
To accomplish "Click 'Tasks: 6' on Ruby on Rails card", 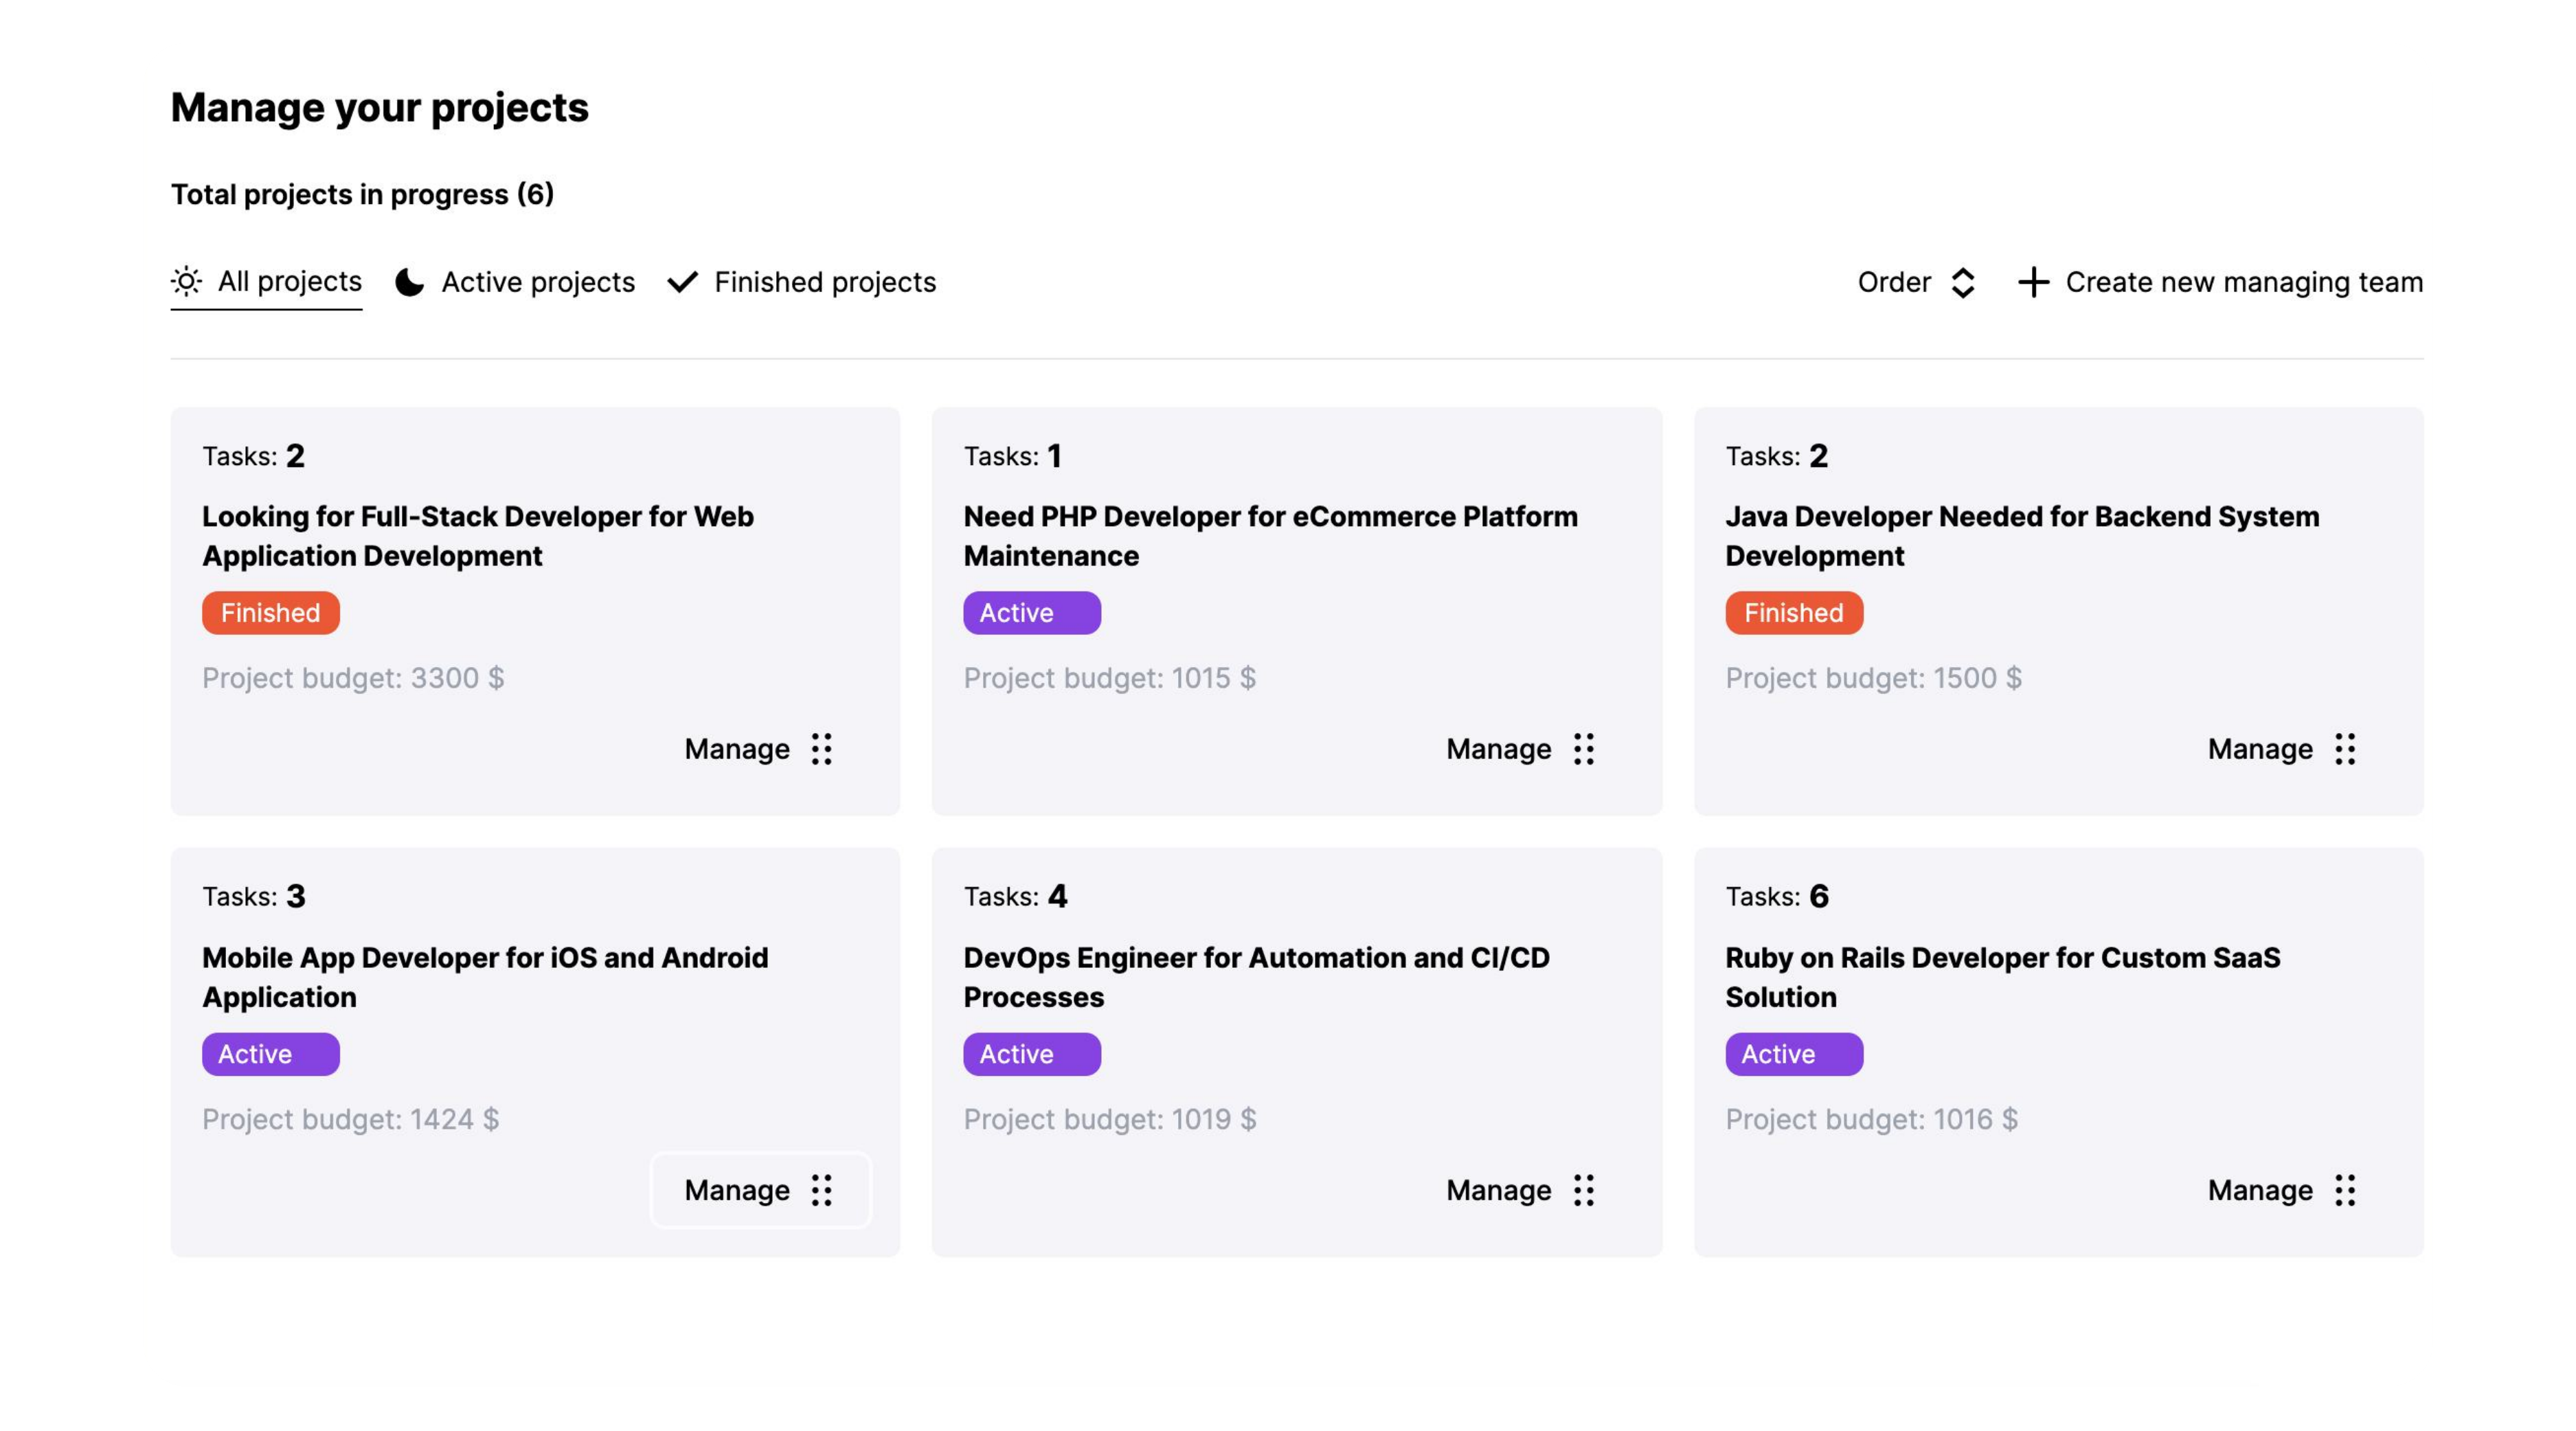I will click(1777, 897).
